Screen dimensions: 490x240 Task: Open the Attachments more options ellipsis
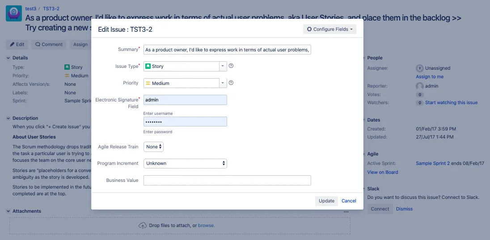coord(346,211)
